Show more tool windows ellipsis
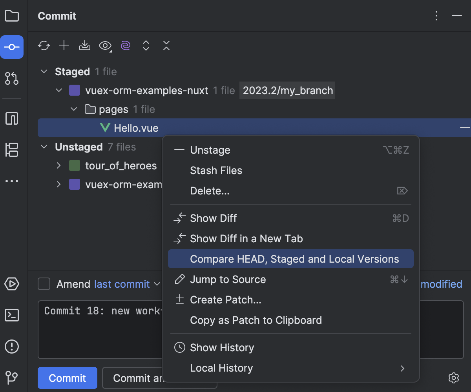 point(12,181)
